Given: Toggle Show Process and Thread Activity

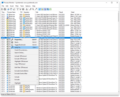Looking at the screenshot, I should coord(48,9).
